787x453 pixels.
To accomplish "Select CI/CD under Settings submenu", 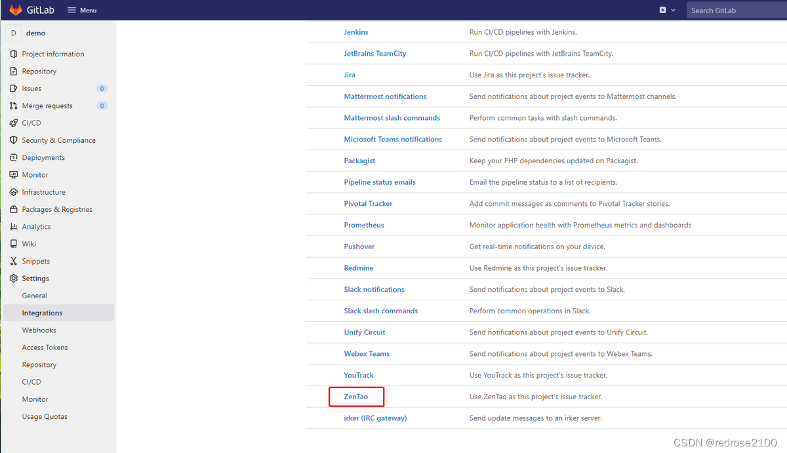I will (x=31, y=382).
